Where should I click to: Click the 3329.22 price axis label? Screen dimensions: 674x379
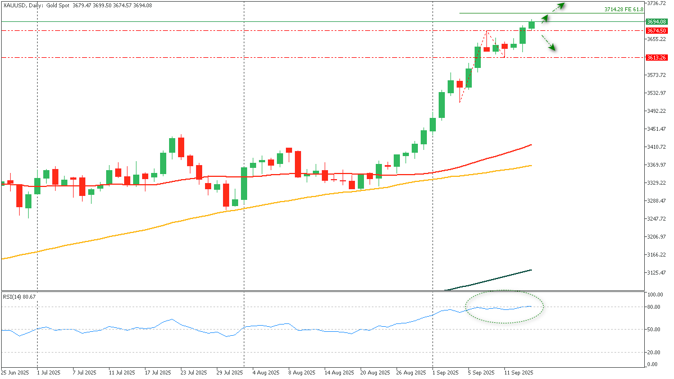click(x=657, y=182)
